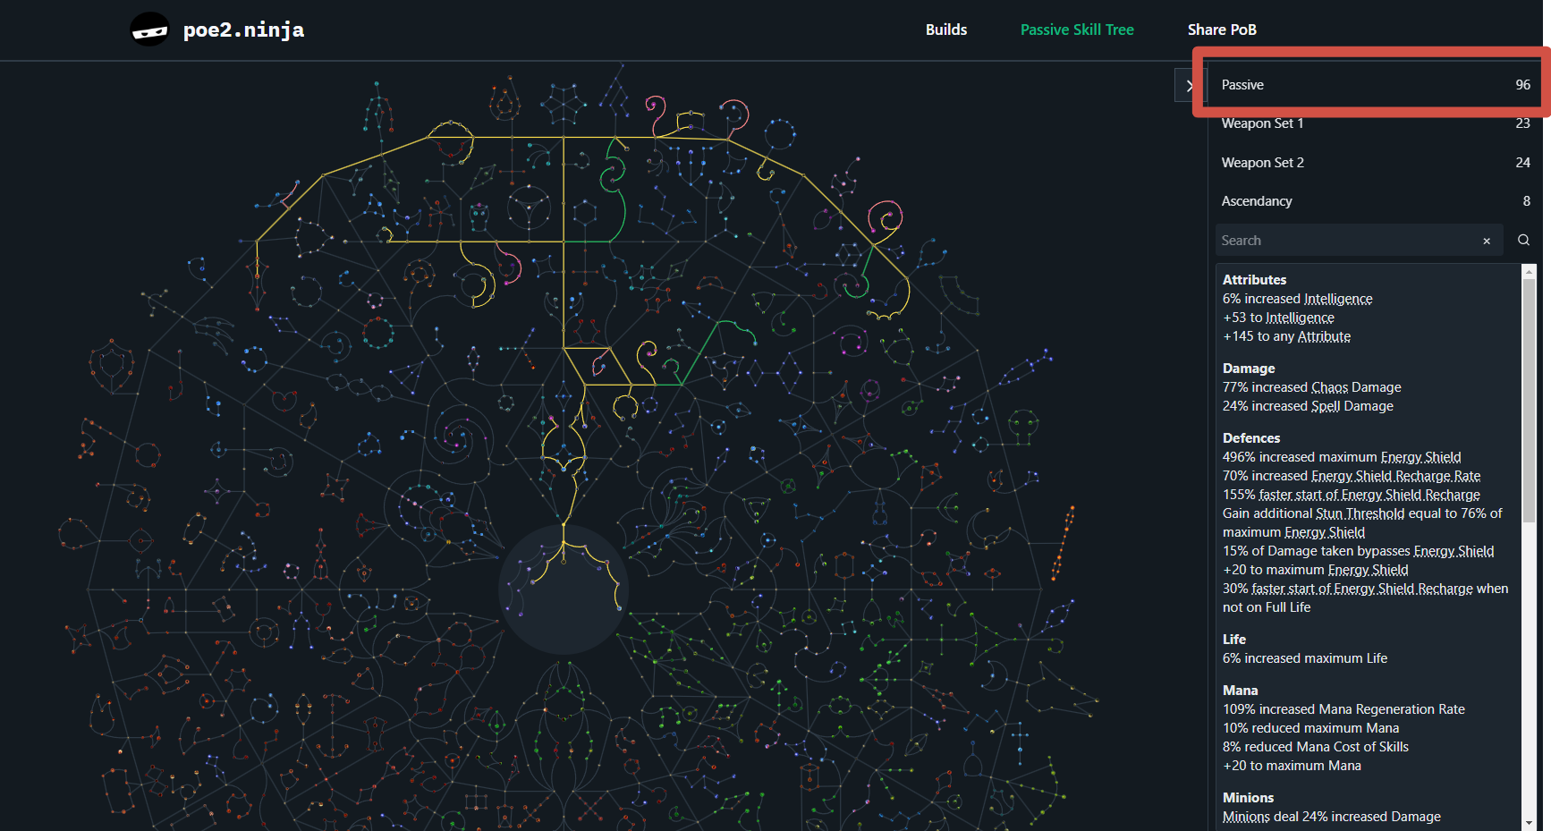This screenshot has width=1551, height=831.
Task: Open Share PoB page
Action: (1222, 30)
